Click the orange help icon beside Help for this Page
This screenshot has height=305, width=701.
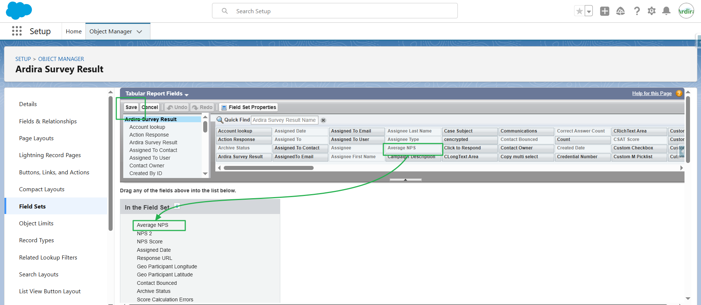point(679,93)
